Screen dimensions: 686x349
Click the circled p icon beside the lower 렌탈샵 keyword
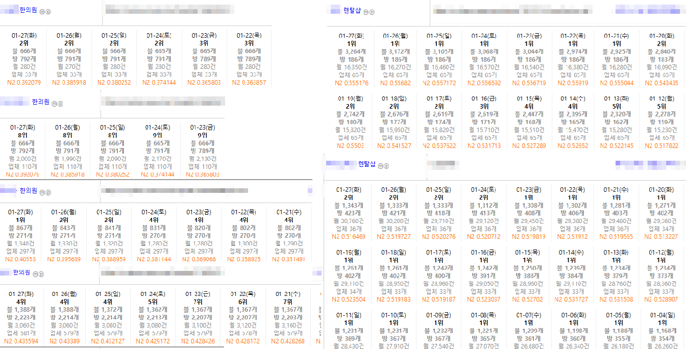(387, 166)
